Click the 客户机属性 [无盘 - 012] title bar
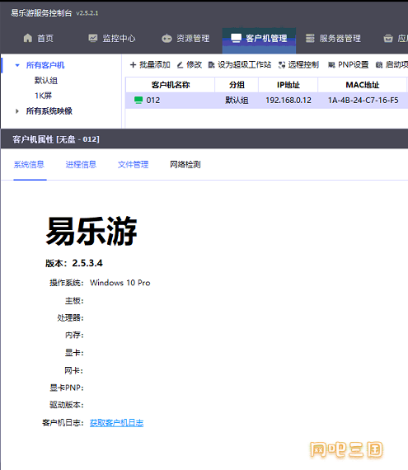 tap(204, 139)
